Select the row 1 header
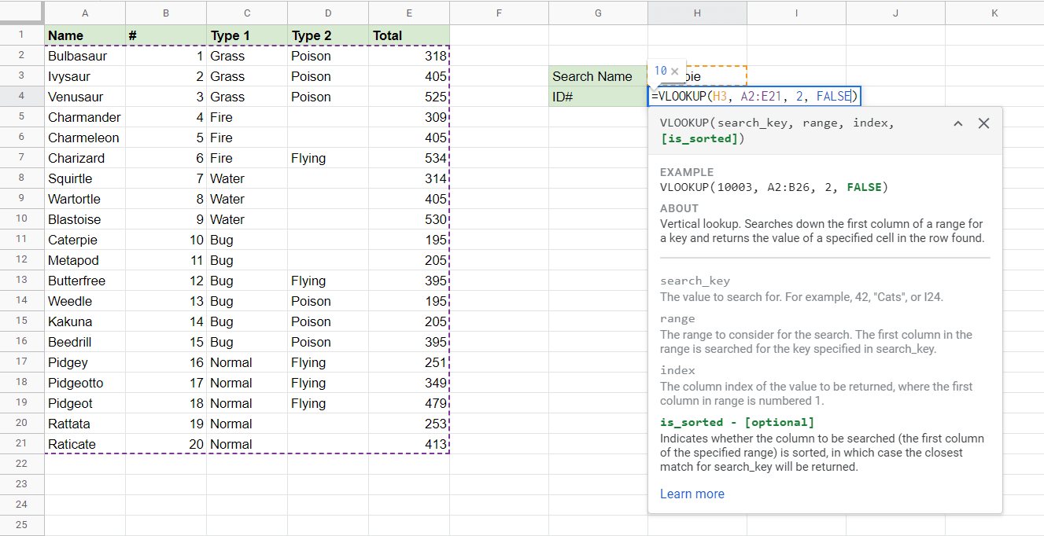Screen dimensions: 1044x536 coord(21,35)
